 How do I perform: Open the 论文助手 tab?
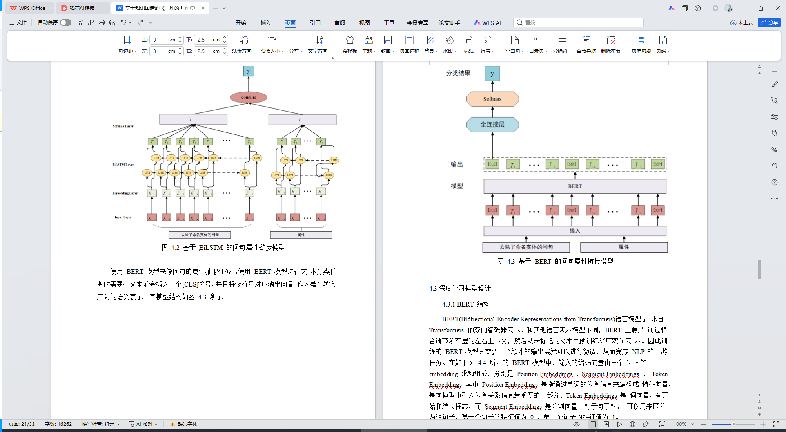pyautogui.click(x=449, y=23)
